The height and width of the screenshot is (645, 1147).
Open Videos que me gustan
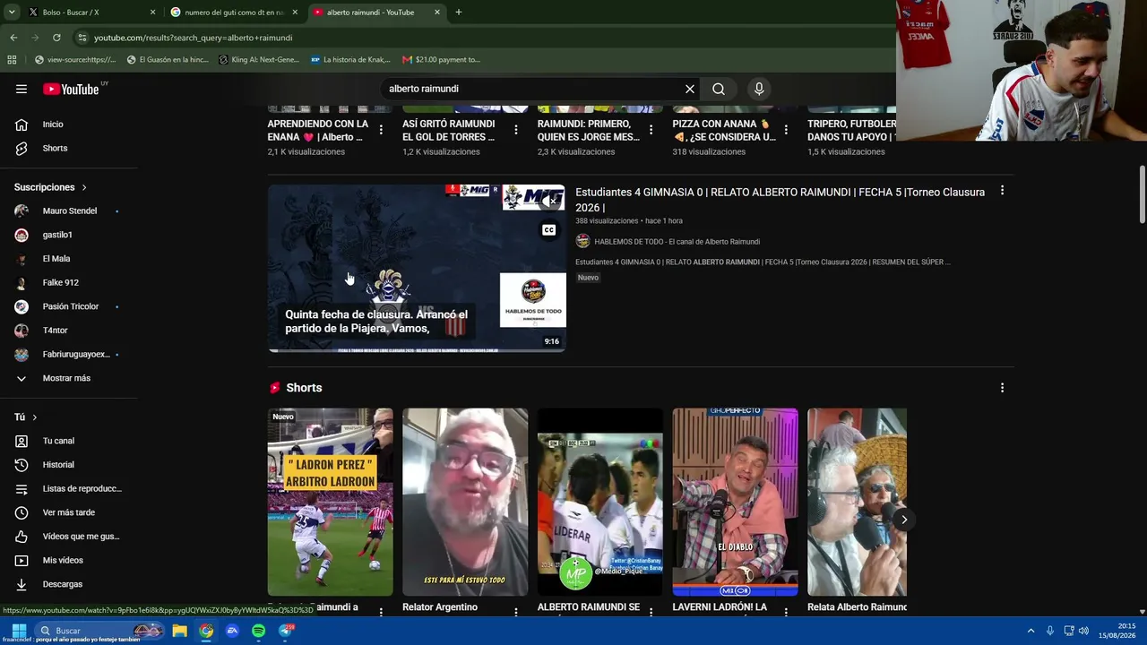click(69, 537)
